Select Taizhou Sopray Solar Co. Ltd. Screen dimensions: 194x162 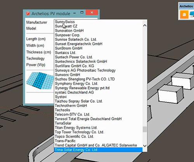click(x=98, y=101)
